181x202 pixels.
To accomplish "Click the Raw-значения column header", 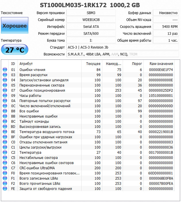I will 159,64.
